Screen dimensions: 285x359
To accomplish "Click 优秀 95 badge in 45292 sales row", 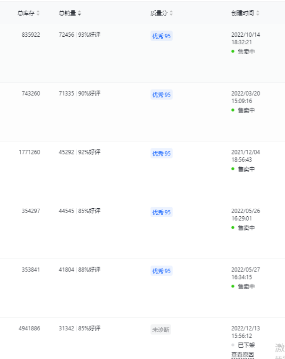I will tap(161, 154).
